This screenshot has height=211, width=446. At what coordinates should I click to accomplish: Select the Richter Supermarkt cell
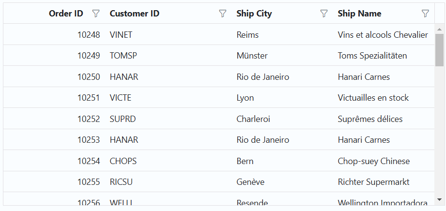click(373, 182)
